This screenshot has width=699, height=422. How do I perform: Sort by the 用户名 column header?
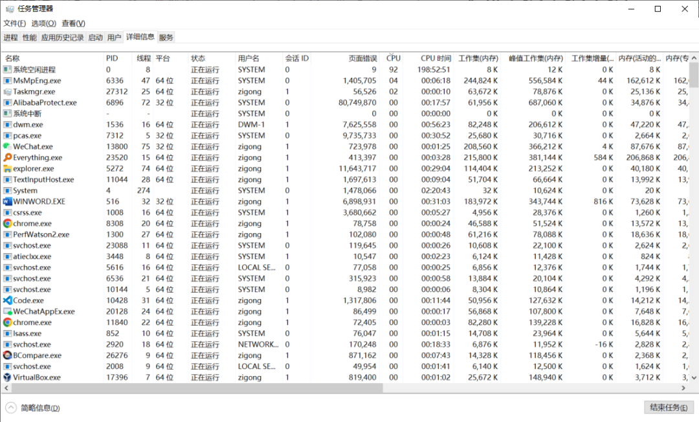[x=258, y=59]
